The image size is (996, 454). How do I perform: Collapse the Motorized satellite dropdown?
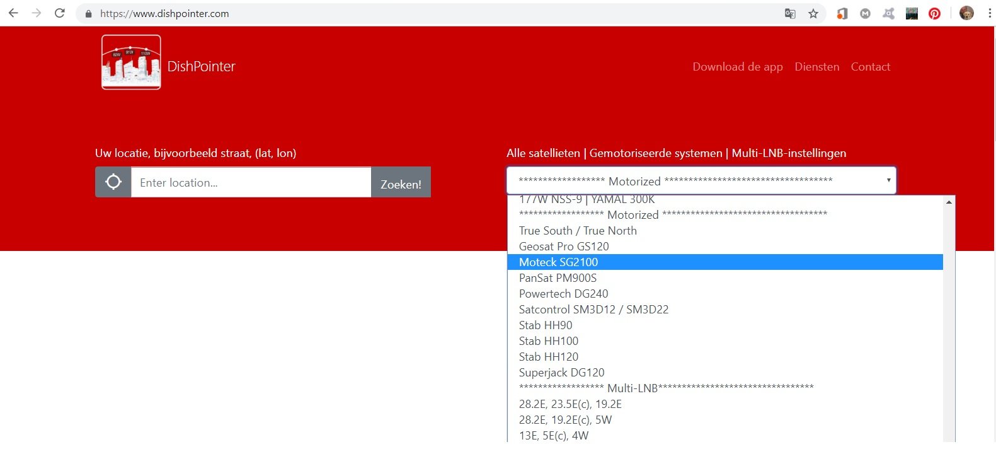coord(701,180)
